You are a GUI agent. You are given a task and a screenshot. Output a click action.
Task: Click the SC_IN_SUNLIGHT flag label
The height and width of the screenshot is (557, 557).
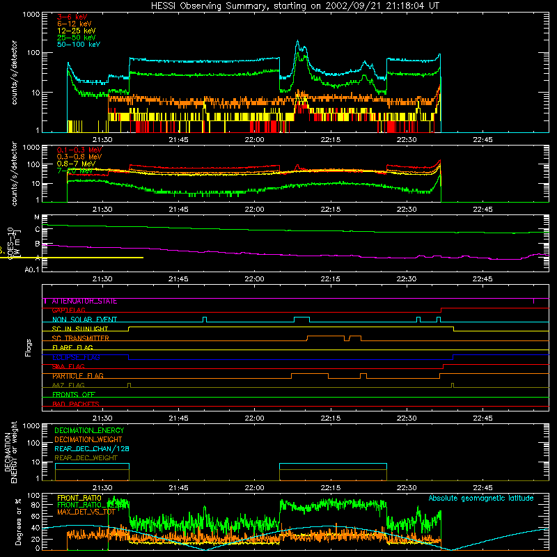tap(80, 329)
